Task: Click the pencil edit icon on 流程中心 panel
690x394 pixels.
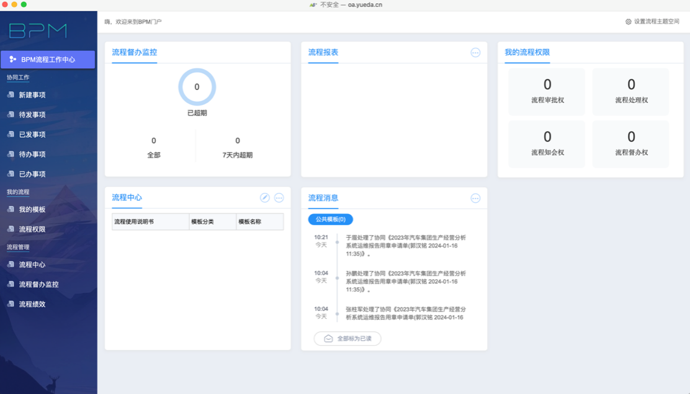Action: pyautogui.click(x=264, y=197)
